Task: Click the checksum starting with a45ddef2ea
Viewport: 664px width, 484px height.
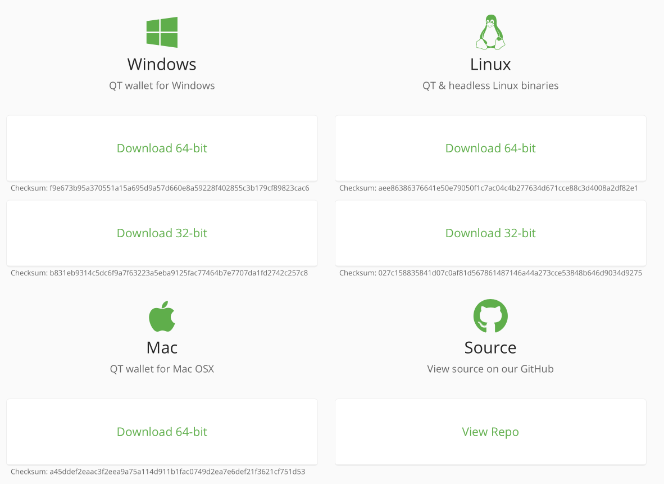Action: 158,472
